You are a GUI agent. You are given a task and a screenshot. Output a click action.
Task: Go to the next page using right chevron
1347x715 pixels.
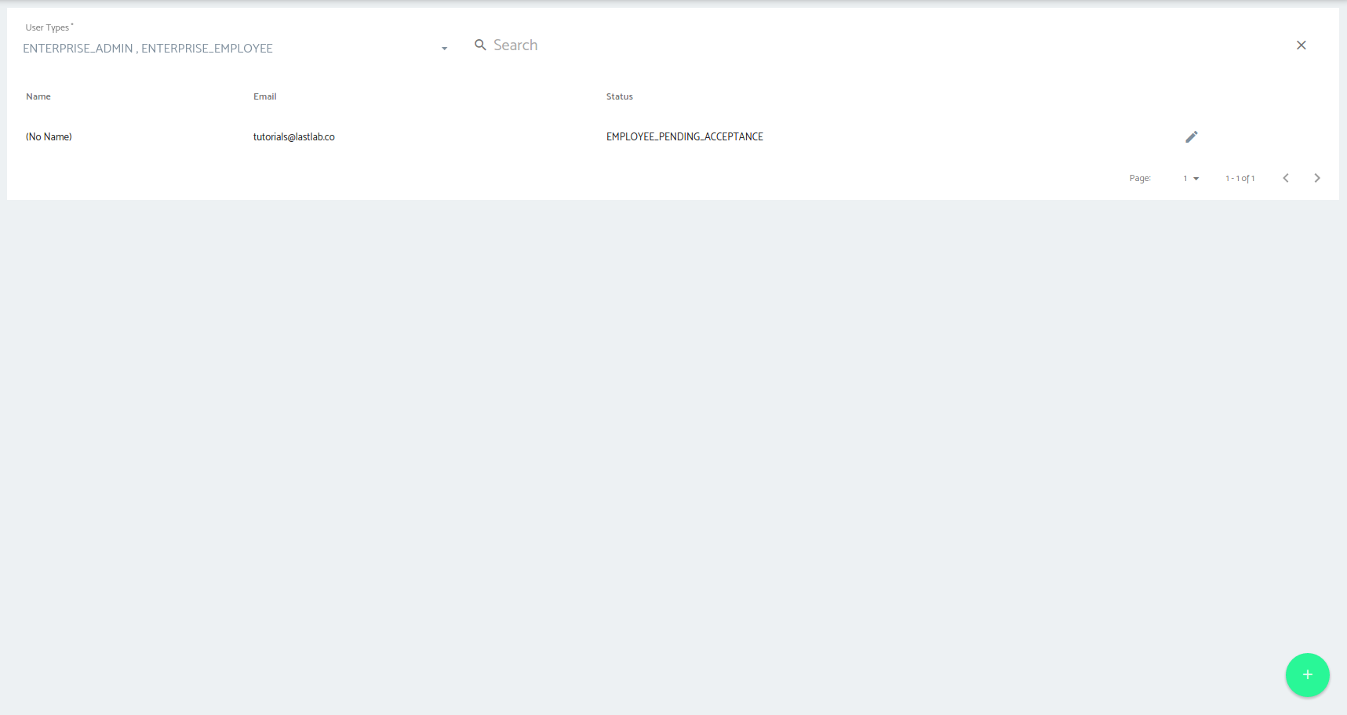[x=1317, y=178]
